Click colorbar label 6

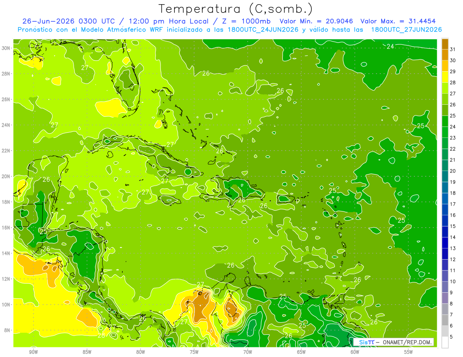[x=451, y=326]
